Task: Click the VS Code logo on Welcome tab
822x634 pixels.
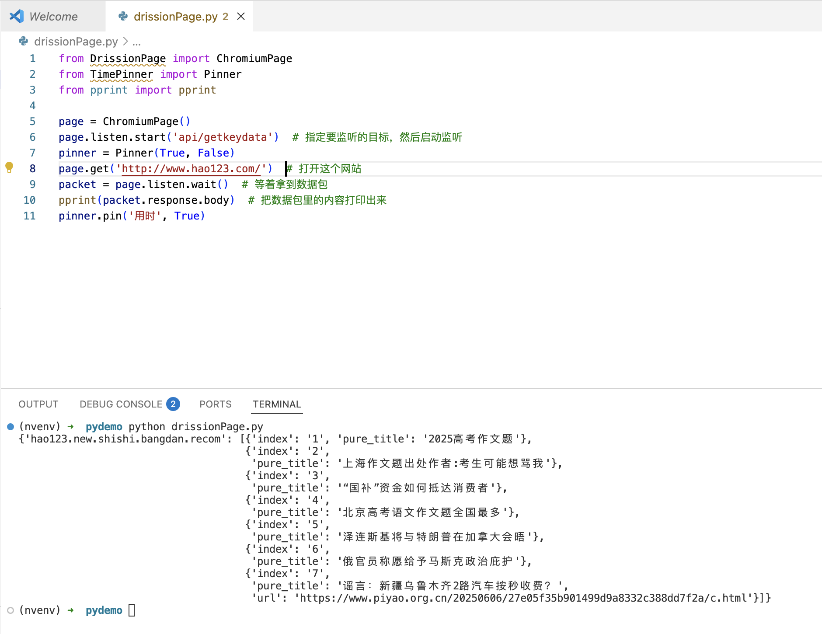Action: 17,16
